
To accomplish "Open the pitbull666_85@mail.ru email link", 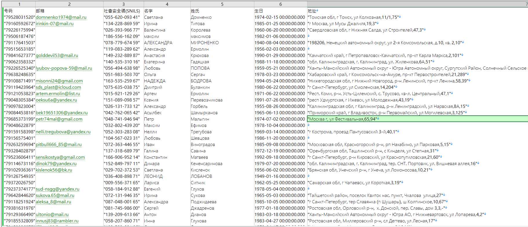I will (59, 145).
